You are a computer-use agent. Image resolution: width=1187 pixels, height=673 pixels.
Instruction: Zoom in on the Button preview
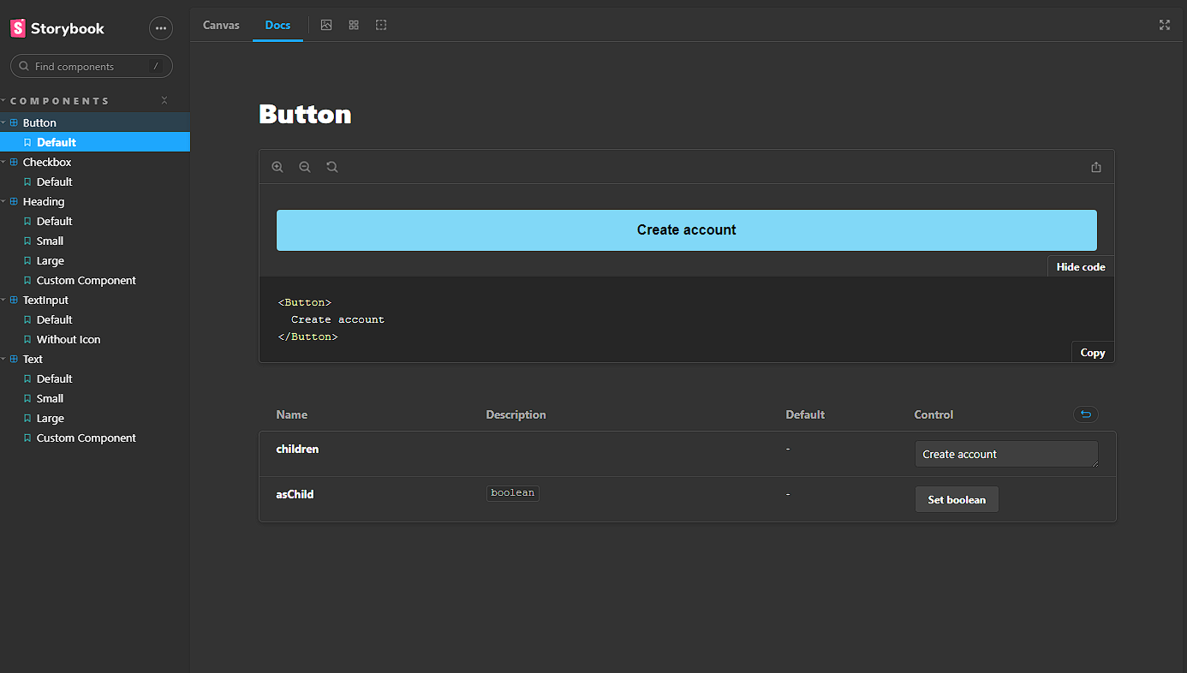coord(277,166)
